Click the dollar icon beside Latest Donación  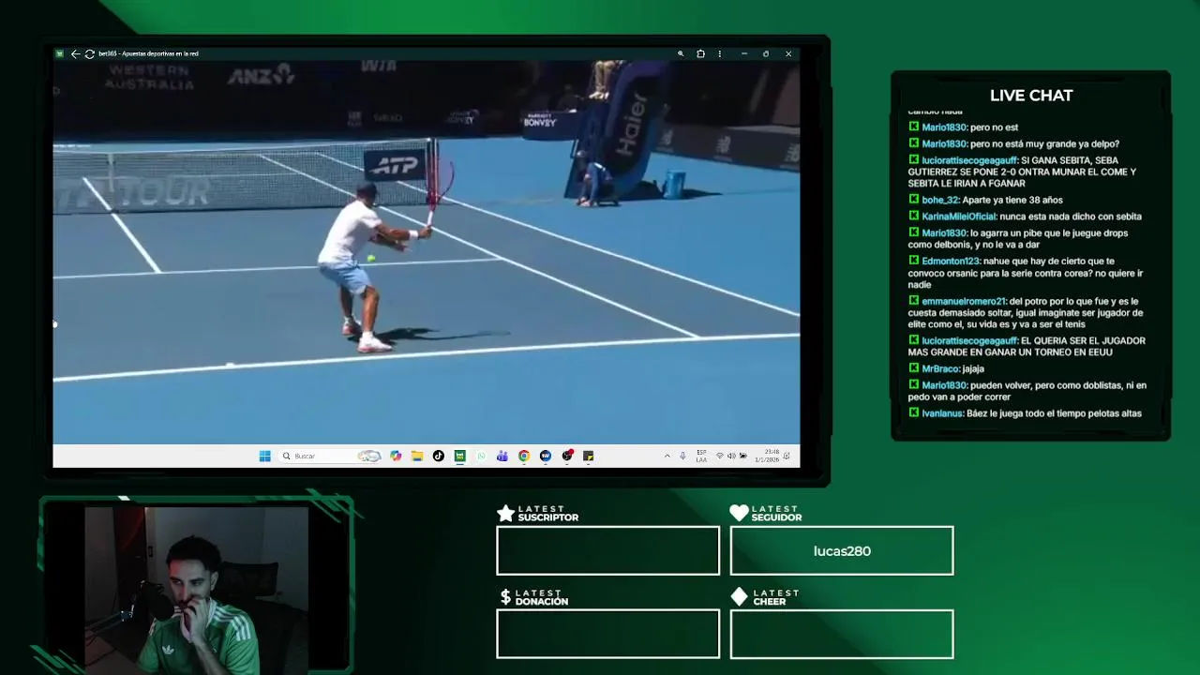point(505,596)
